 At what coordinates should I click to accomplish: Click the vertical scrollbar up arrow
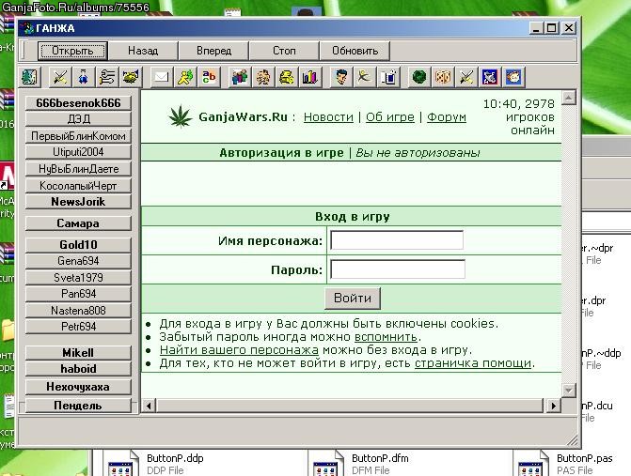click(x=569, y=98)
